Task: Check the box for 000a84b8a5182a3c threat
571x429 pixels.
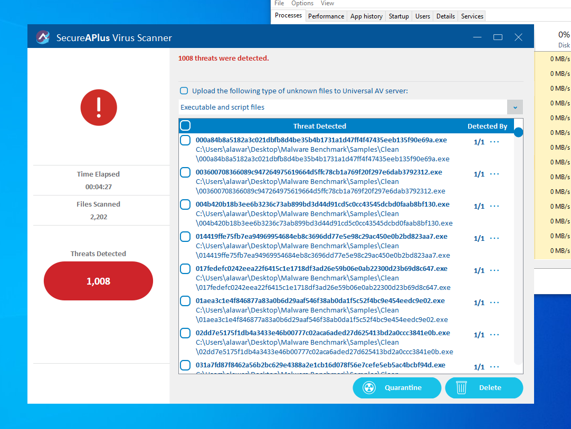Action: pyautogui.click(x=185, y=140)
